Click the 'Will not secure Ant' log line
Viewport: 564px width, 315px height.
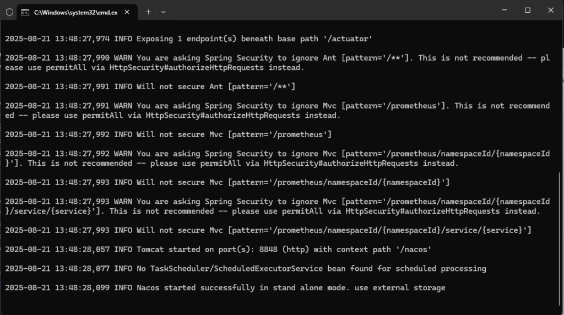[x=150, y=86]
